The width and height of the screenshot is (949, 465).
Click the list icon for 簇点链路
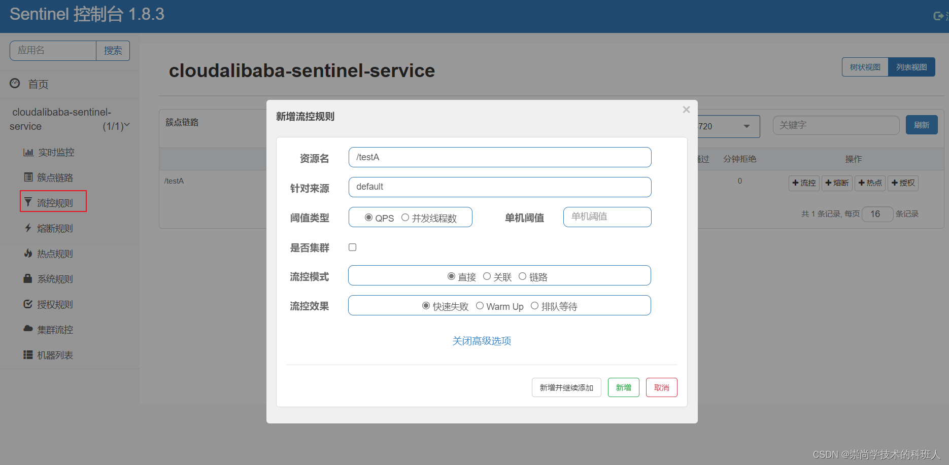(28, 177)
